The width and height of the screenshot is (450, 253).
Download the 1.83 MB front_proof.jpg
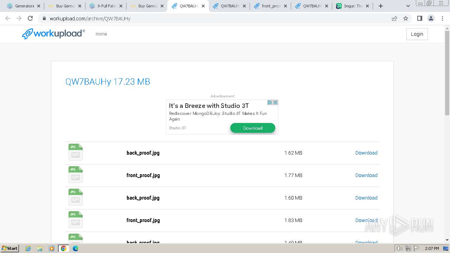pos(366,220)
